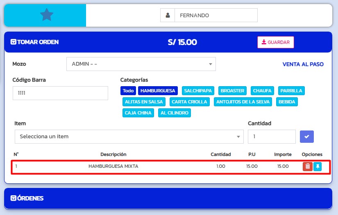The width and height of the screenshot is (338, 215).
Task: Filter items by Bebida category
Action: pos(286,102)
